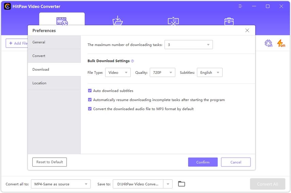291x193 pixels.
Task: Select Location in Preferences sidebar
Action: (54, 83)
